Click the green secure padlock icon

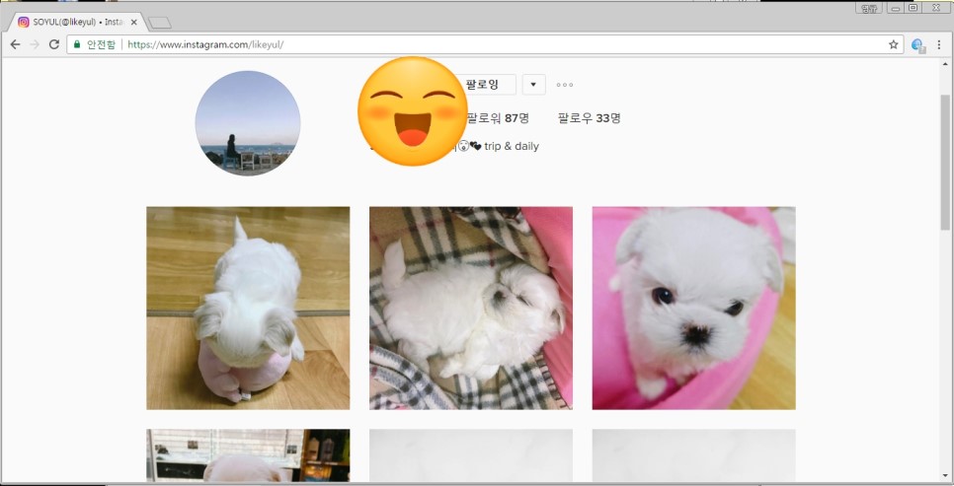77,44
